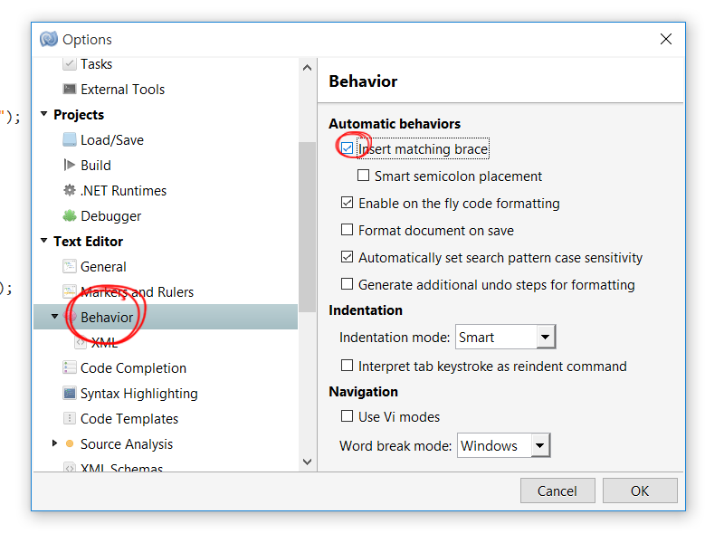Click the XML node icon under Behavior
This screenshot has width=724, height=543.
(81, 343)
